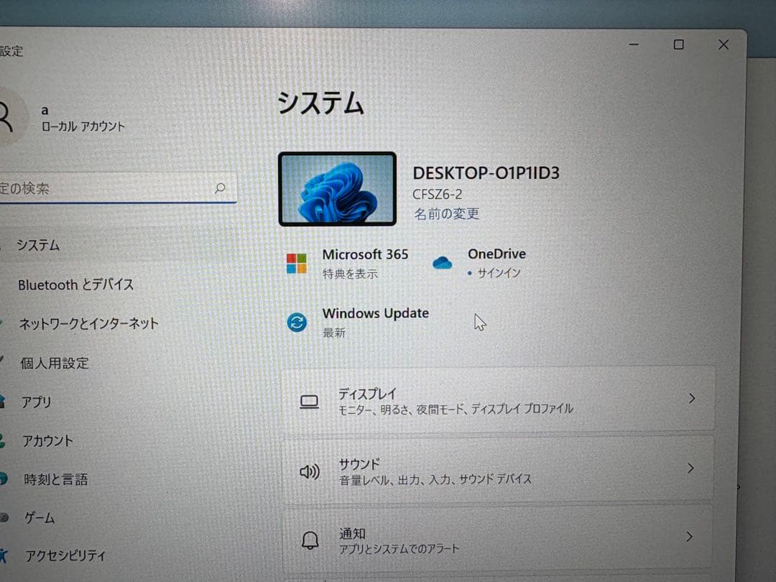Click the Windows Update circular arrows icon

click(x=297, y=323)
